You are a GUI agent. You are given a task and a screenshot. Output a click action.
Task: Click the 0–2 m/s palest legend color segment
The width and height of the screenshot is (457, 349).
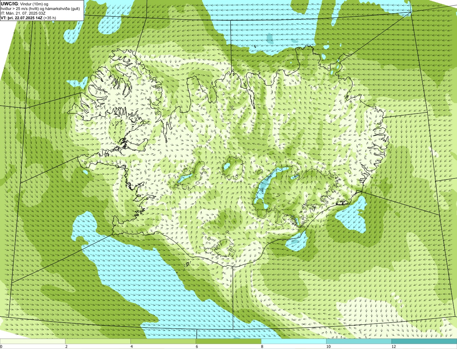tap(33, 341)
